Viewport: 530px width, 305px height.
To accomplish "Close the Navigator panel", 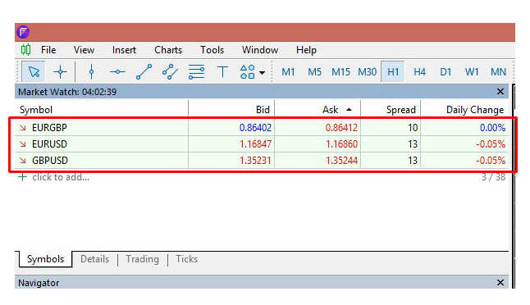I will point(500,282).
